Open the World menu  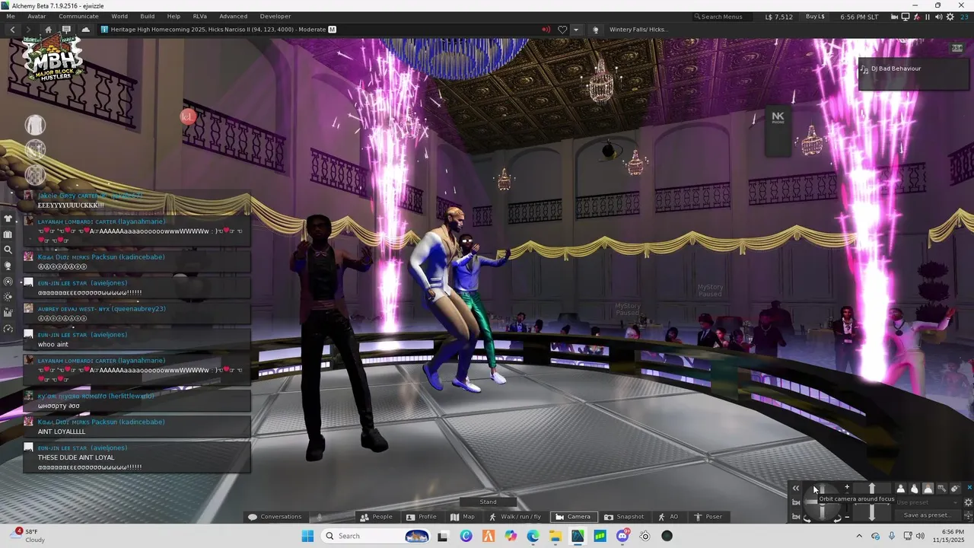pos(119,17)
